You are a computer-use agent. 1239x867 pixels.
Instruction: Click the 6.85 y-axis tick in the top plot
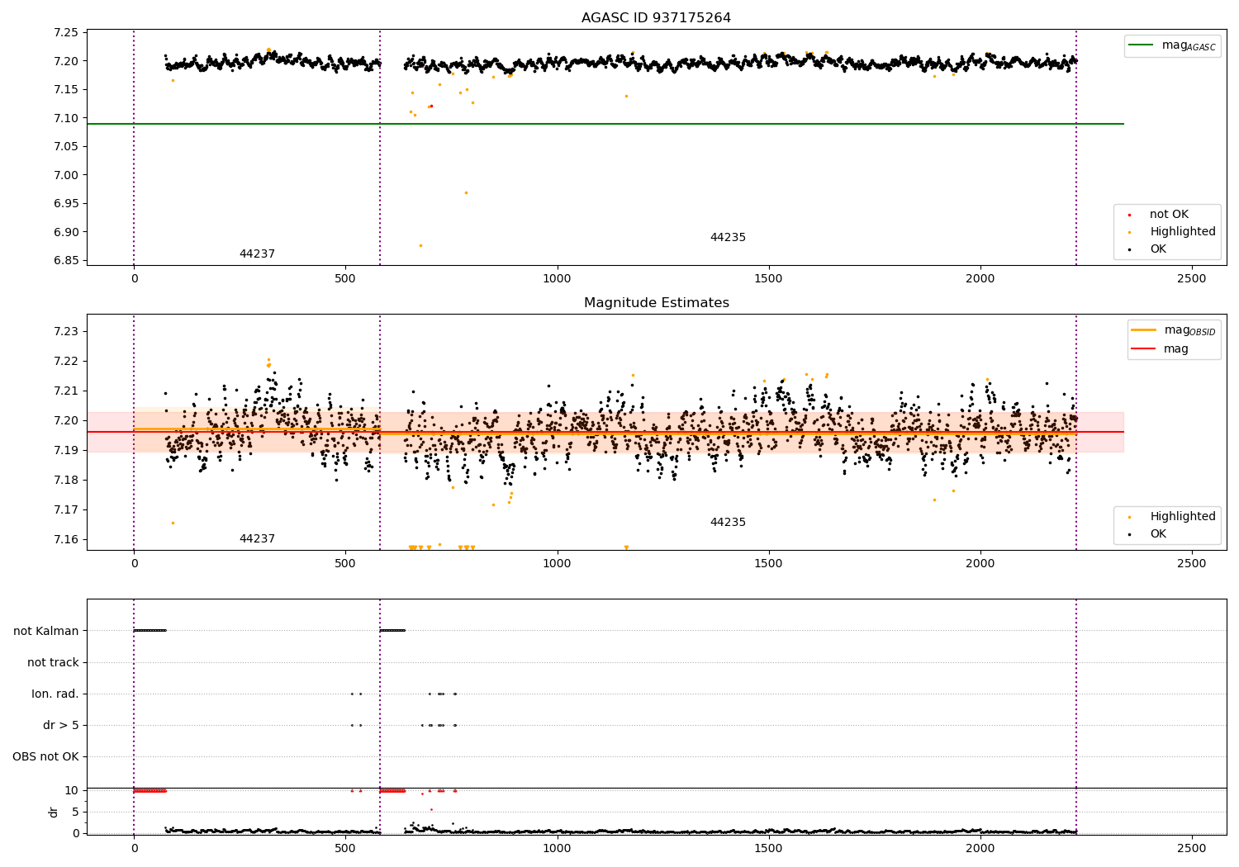click(x=65, y=261)
